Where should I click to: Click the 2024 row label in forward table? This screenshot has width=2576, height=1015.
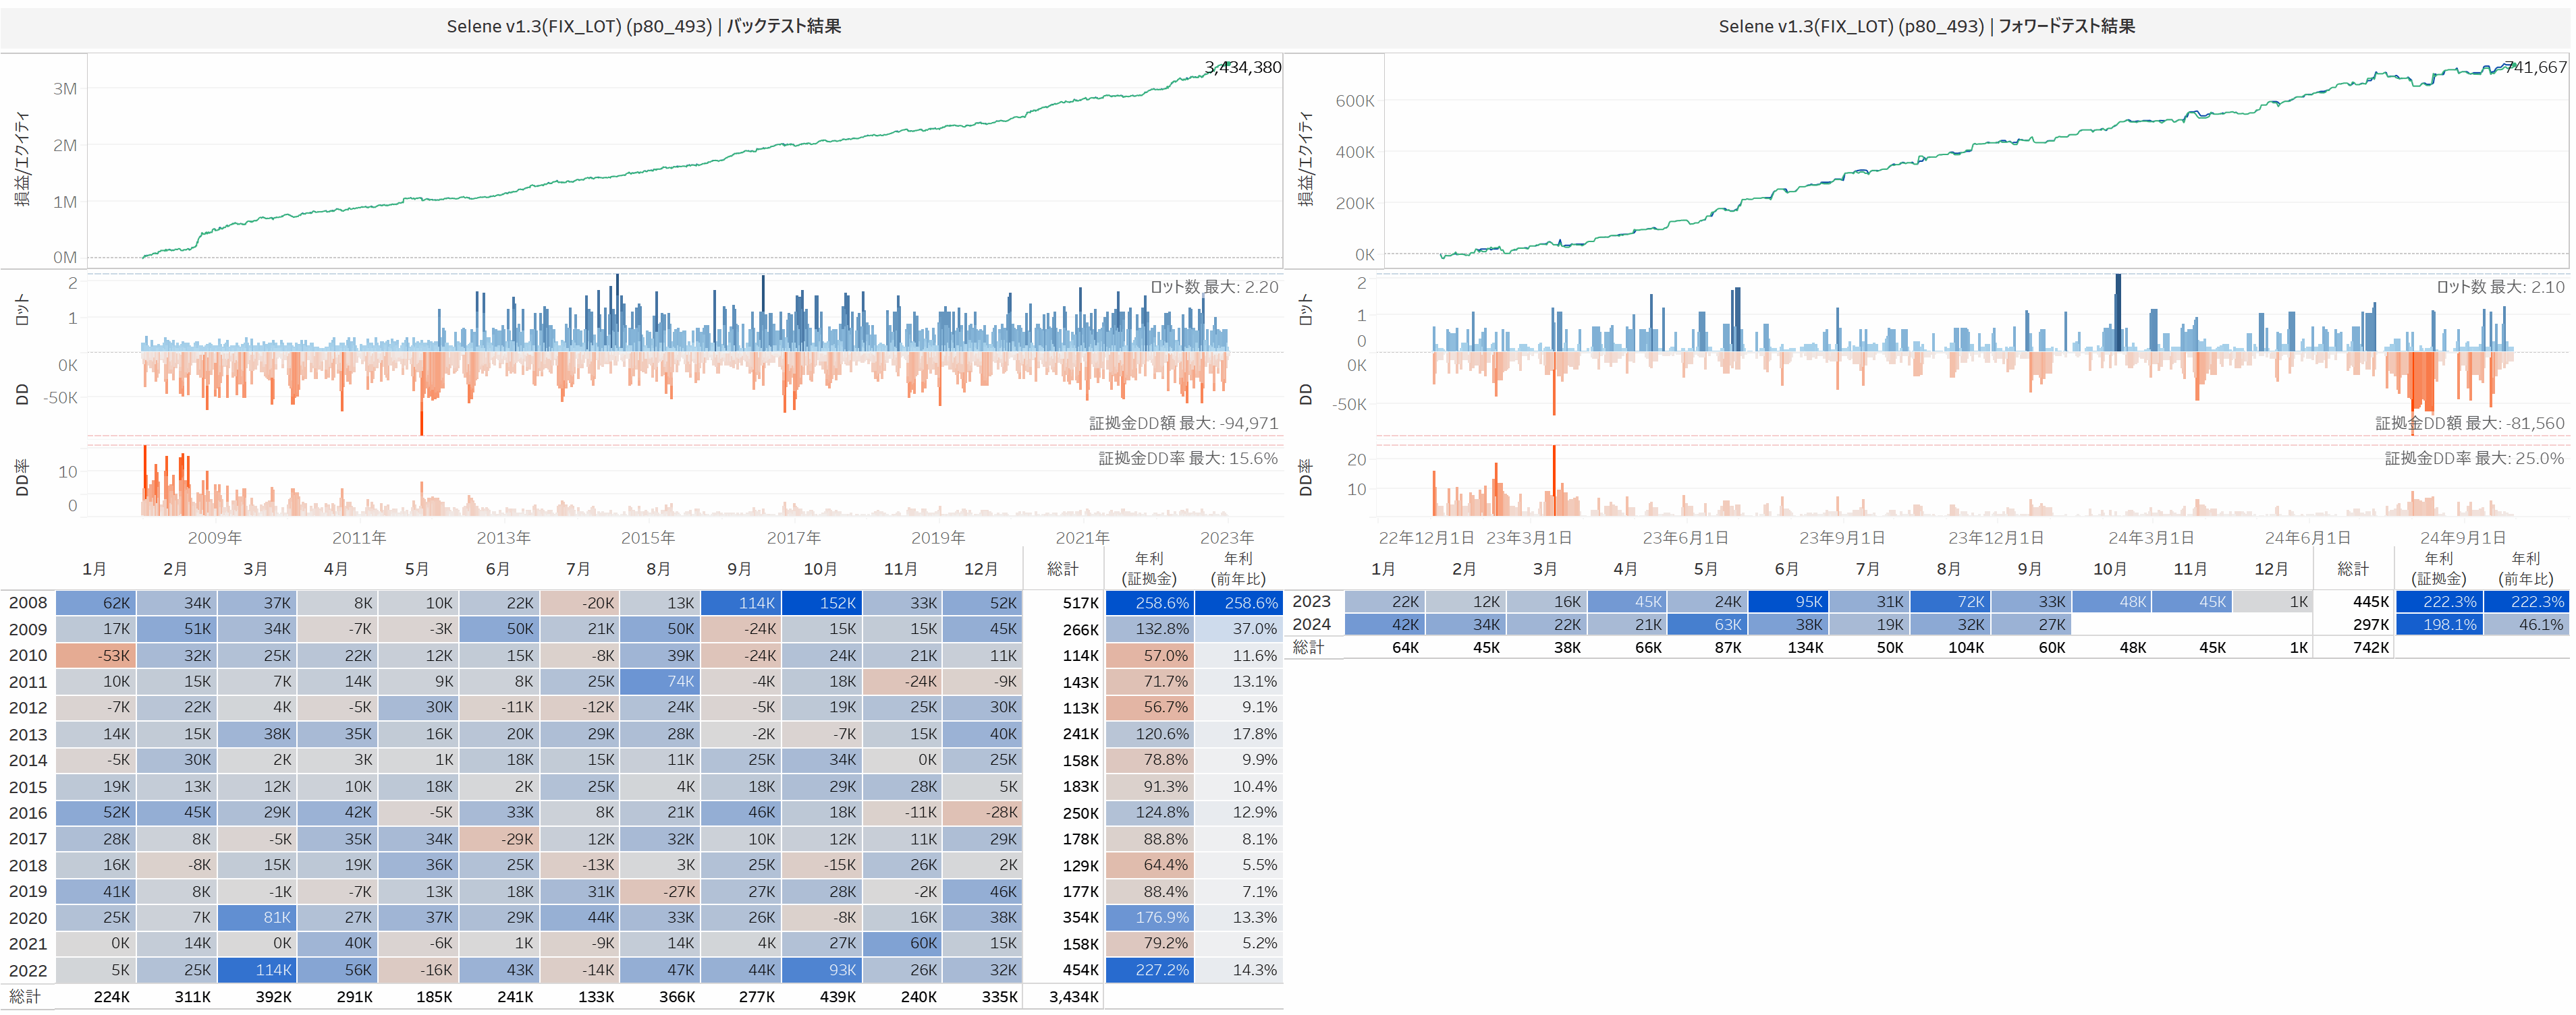1311,625
